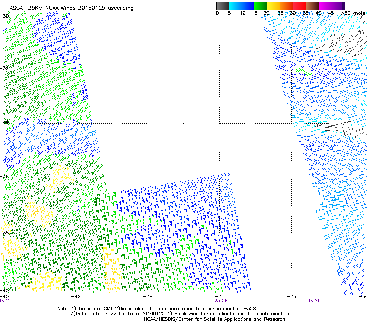Screen dimensions: 367x322
Task: Click latitude label -38
Action: pyautogui.click(x=4, y=232)
